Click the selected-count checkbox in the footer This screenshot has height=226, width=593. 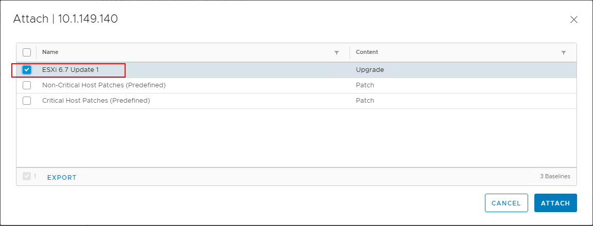click(26, 176)
